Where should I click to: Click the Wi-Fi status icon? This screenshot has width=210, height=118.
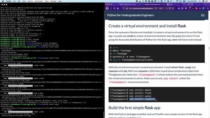[x=177, y=1]
